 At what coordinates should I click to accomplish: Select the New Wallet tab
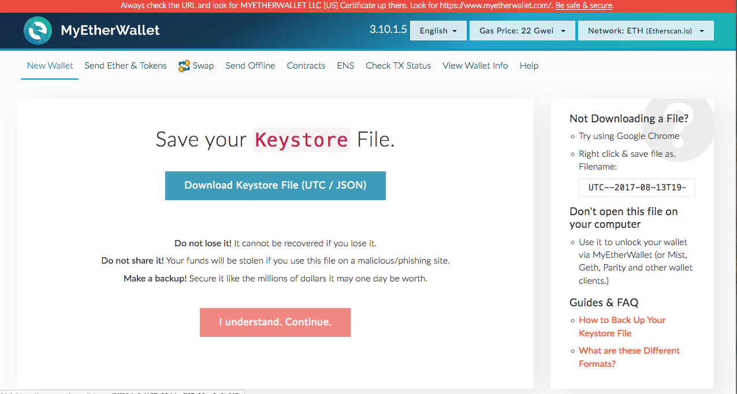[x=50, y=66]
